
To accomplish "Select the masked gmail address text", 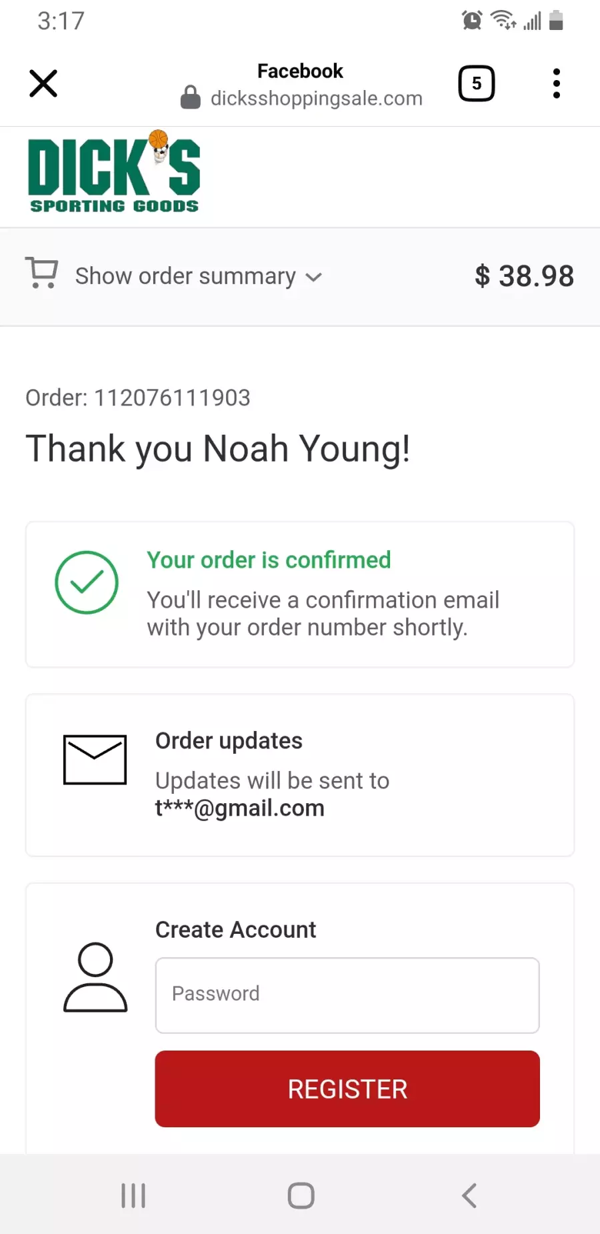I will 240,808.
